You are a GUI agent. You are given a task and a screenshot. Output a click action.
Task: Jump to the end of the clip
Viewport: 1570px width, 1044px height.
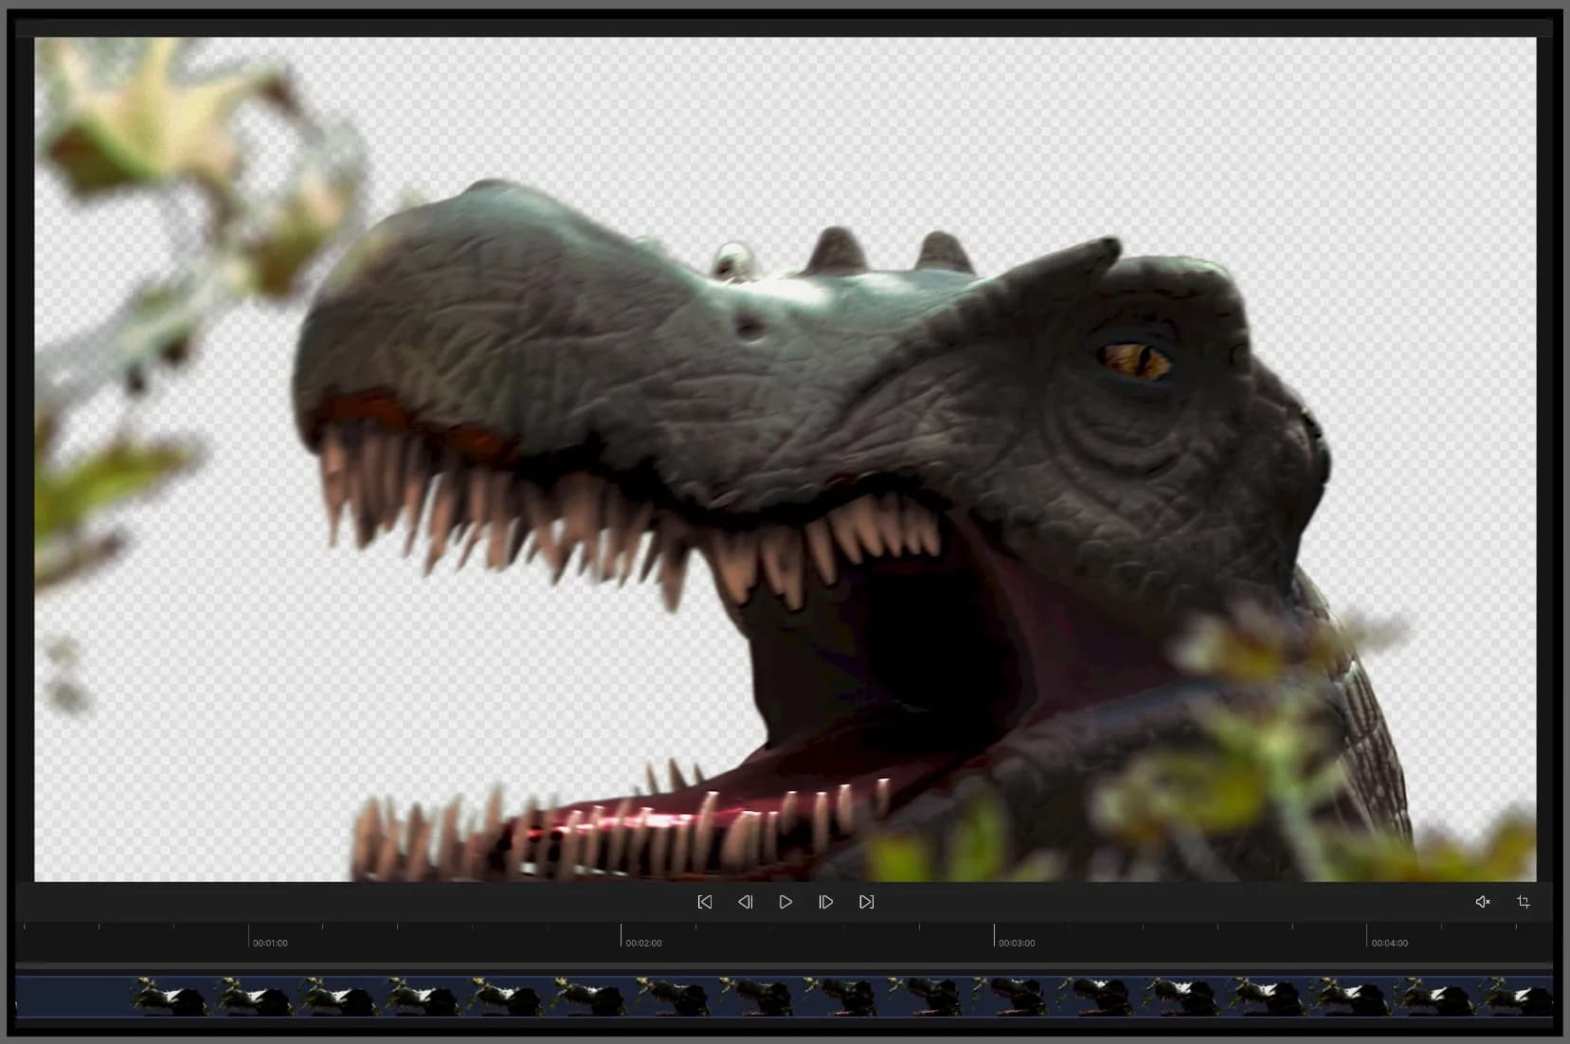866,902
